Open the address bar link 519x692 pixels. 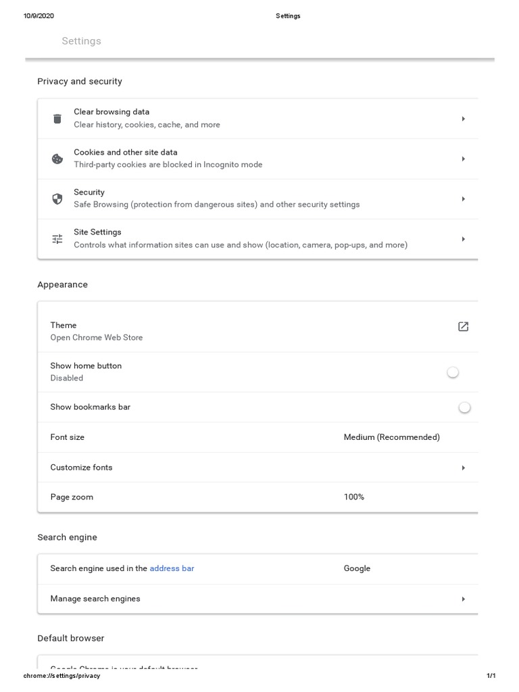172,569
